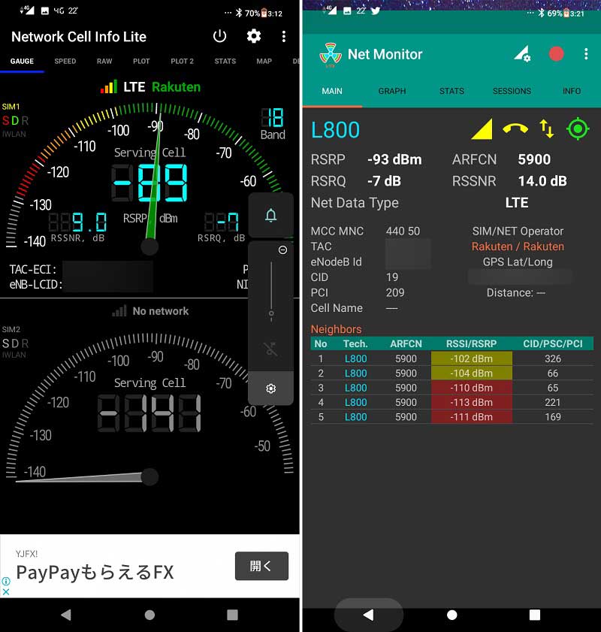The image size is (601, 632).
Task: Open settings gear in Network Cell Info Lite
Action: pos(254,36)
